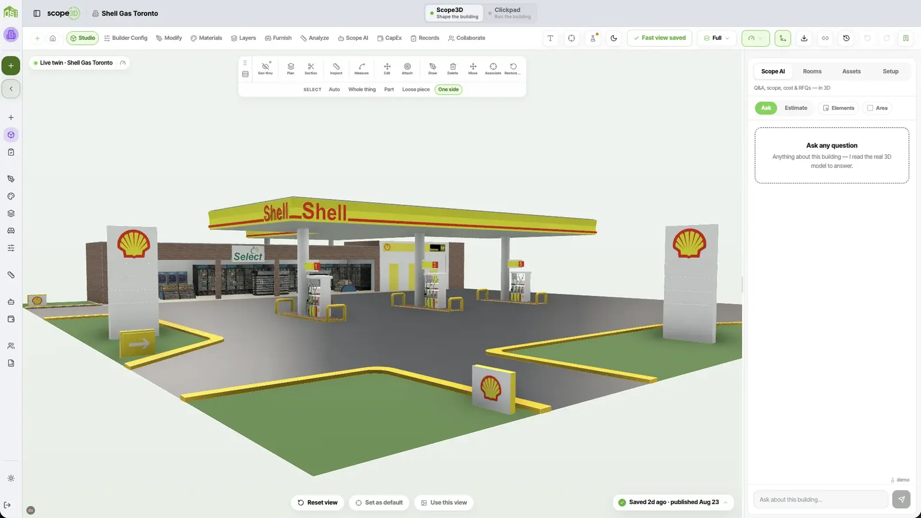Toggle the floating toolbar layout icon

(245, 74)
